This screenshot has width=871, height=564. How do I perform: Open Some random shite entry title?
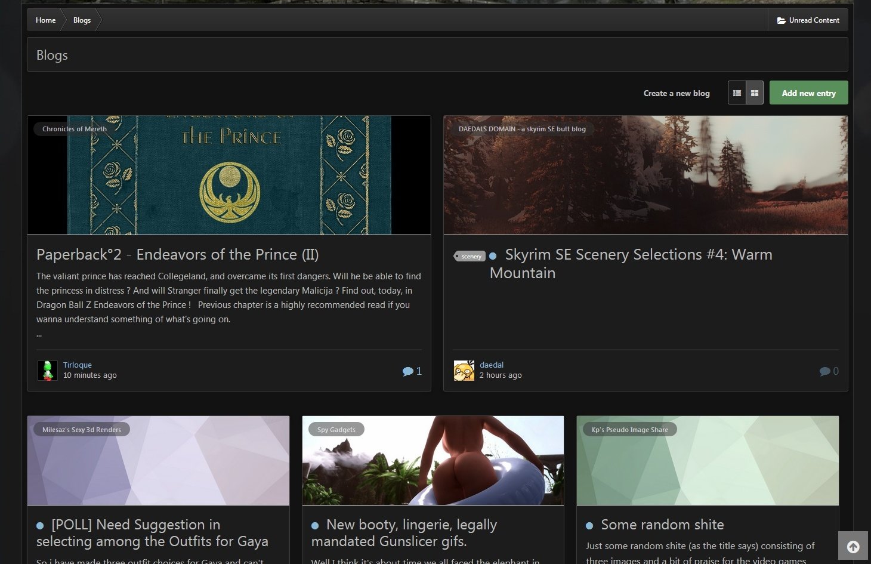662,525
